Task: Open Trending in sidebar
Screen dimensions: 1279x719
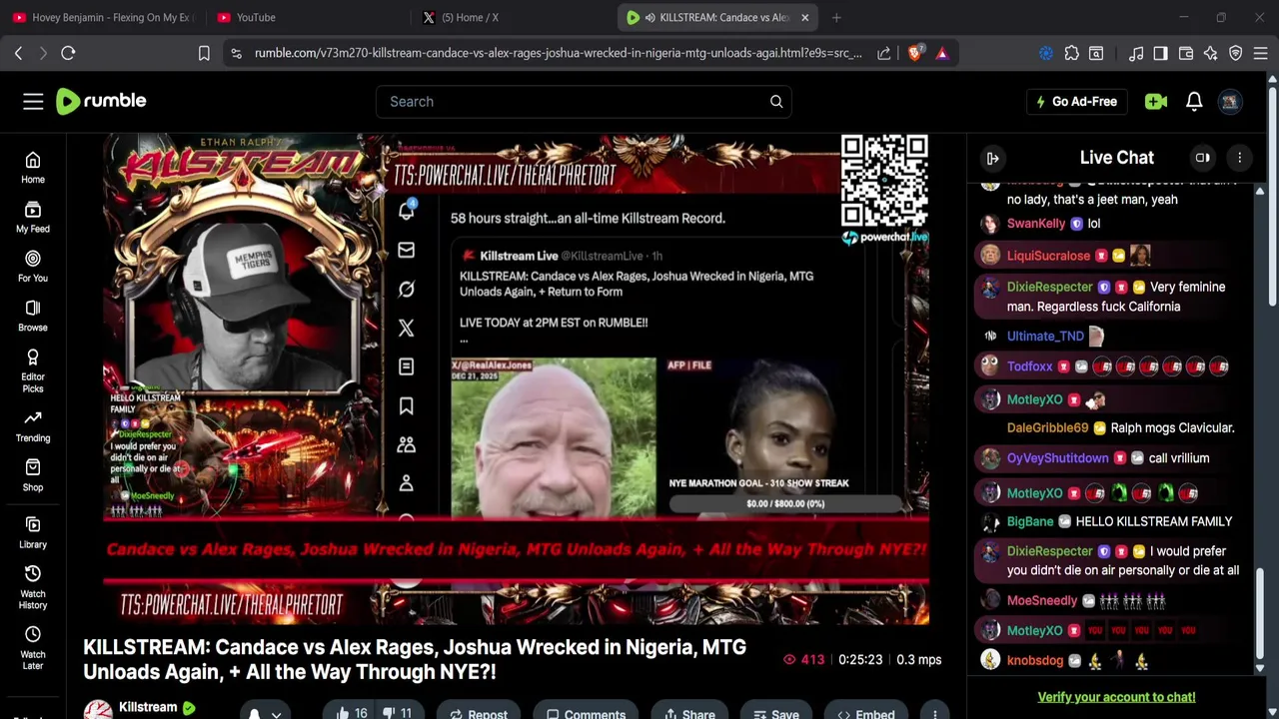Action: point(33,426)
